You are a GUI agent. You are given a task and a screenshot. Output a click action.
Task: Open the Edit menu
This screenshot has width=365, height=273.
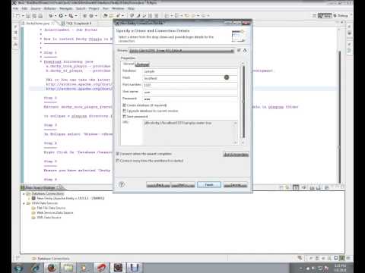(x=24, y=8)
